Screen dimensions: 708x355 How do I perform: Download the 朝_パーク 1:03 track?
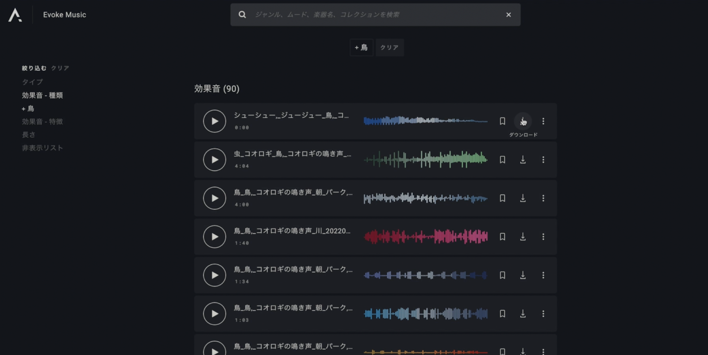coord(523,314)
